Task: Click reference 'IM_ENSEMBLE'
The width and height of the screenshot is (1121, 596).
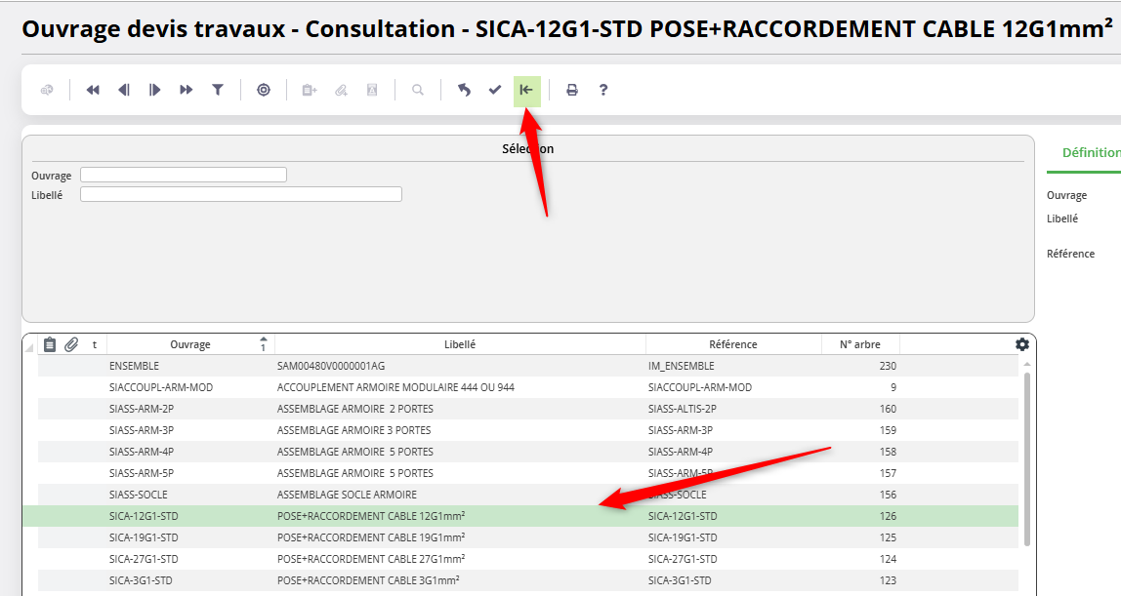Action: tap(682, 366)
